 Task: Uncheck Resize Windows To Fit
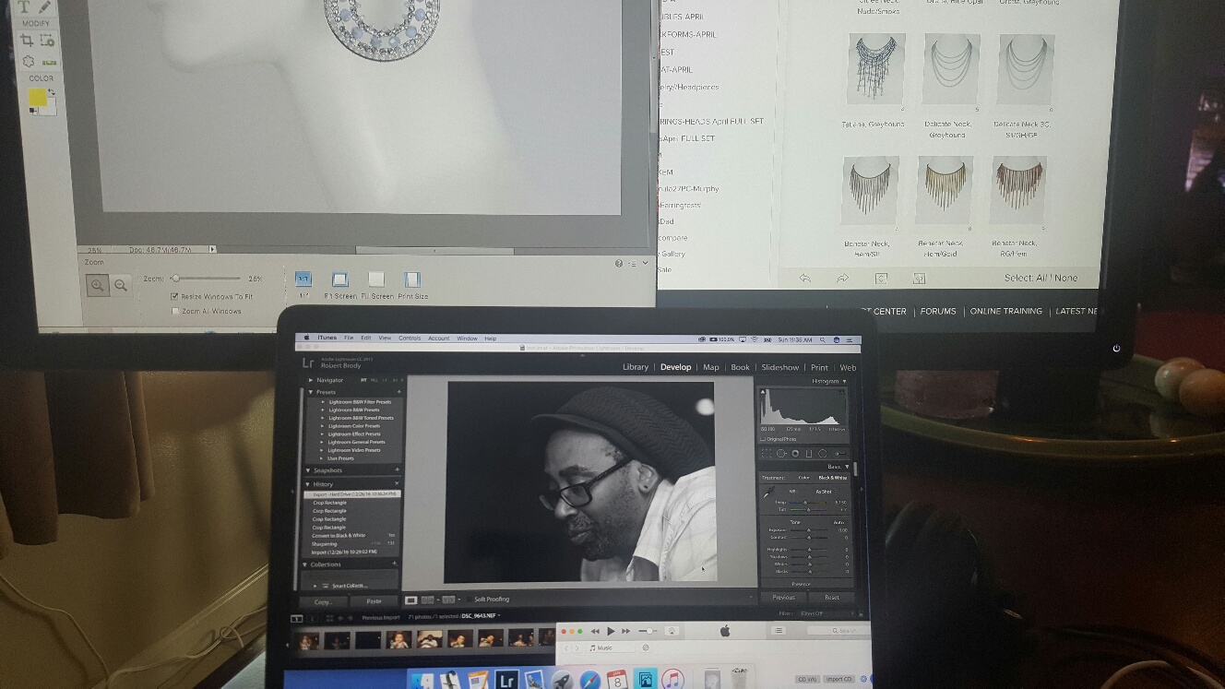174,296
